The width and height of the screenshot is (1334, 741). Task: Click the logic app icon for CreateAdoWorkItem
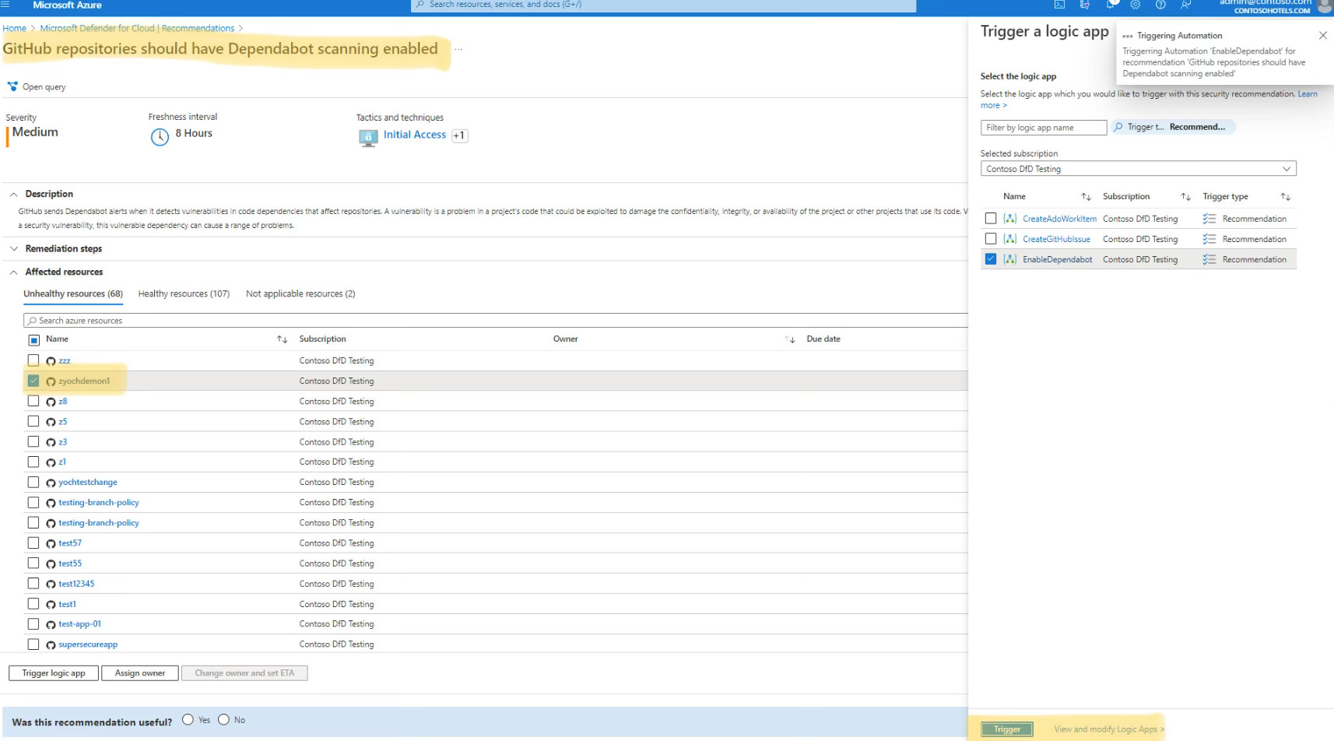coord(1010,219)
